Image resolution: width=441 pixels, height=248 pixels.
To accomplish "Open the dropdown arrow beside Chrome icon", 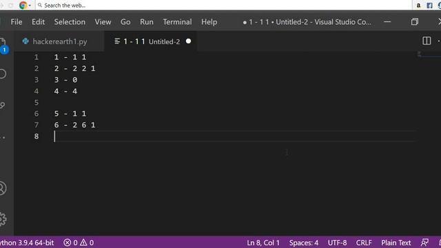I will pyautogui.click(x=30, y=6).
